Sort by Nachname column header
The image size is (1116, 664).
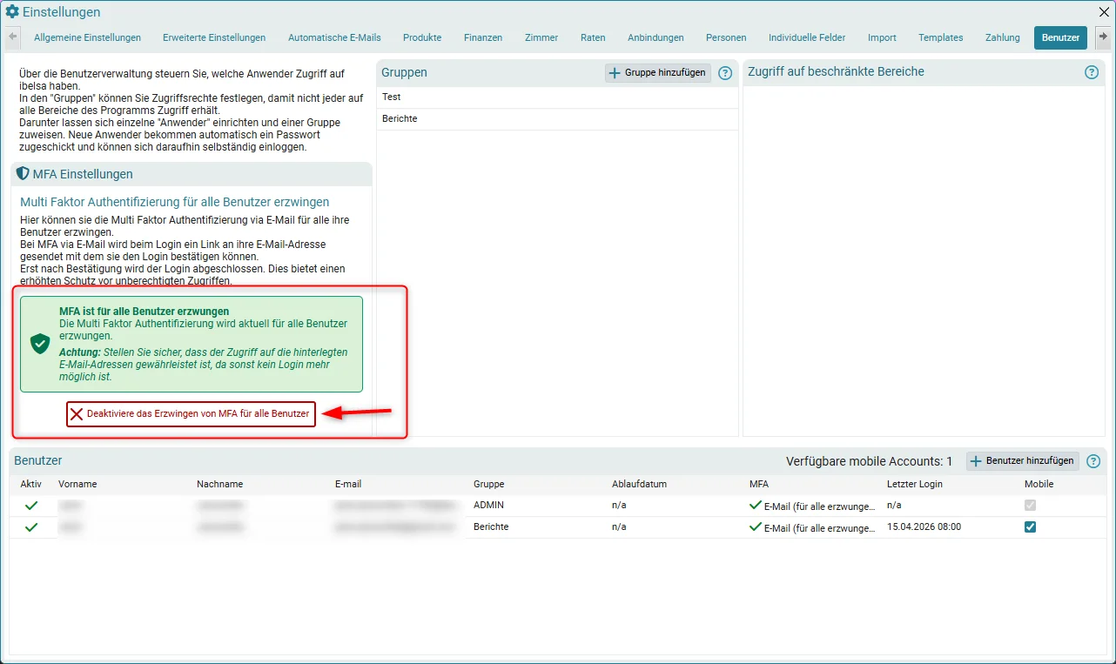[220, 484]
